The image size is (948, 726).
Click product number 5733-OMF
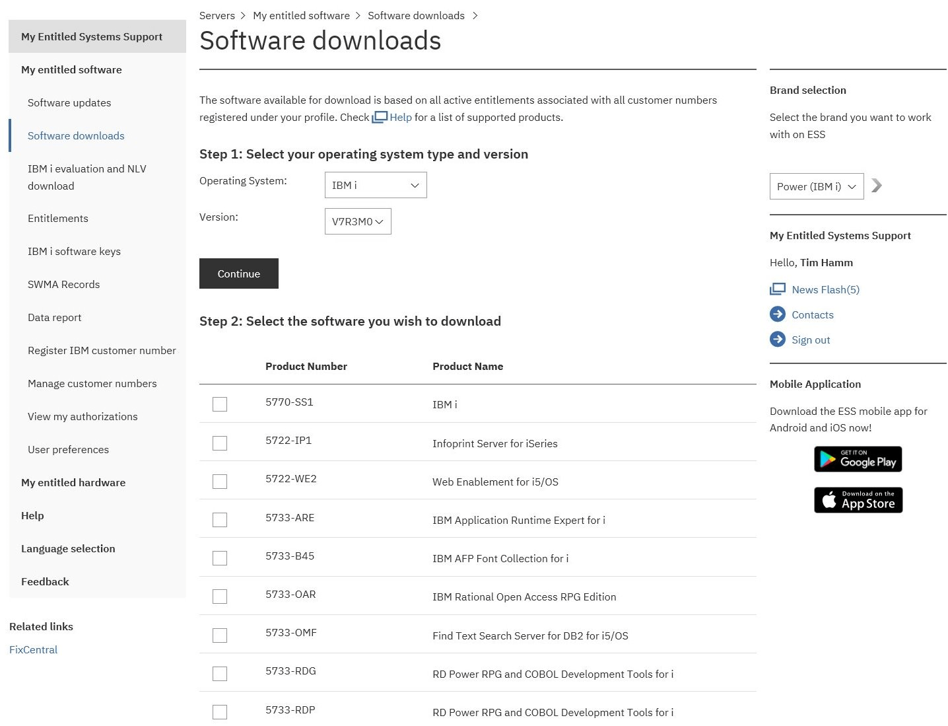click(291, 632)
